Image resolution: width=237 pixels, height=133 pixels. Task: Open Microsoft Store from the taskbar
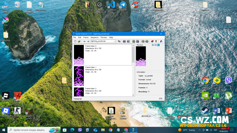click(65, 130)
